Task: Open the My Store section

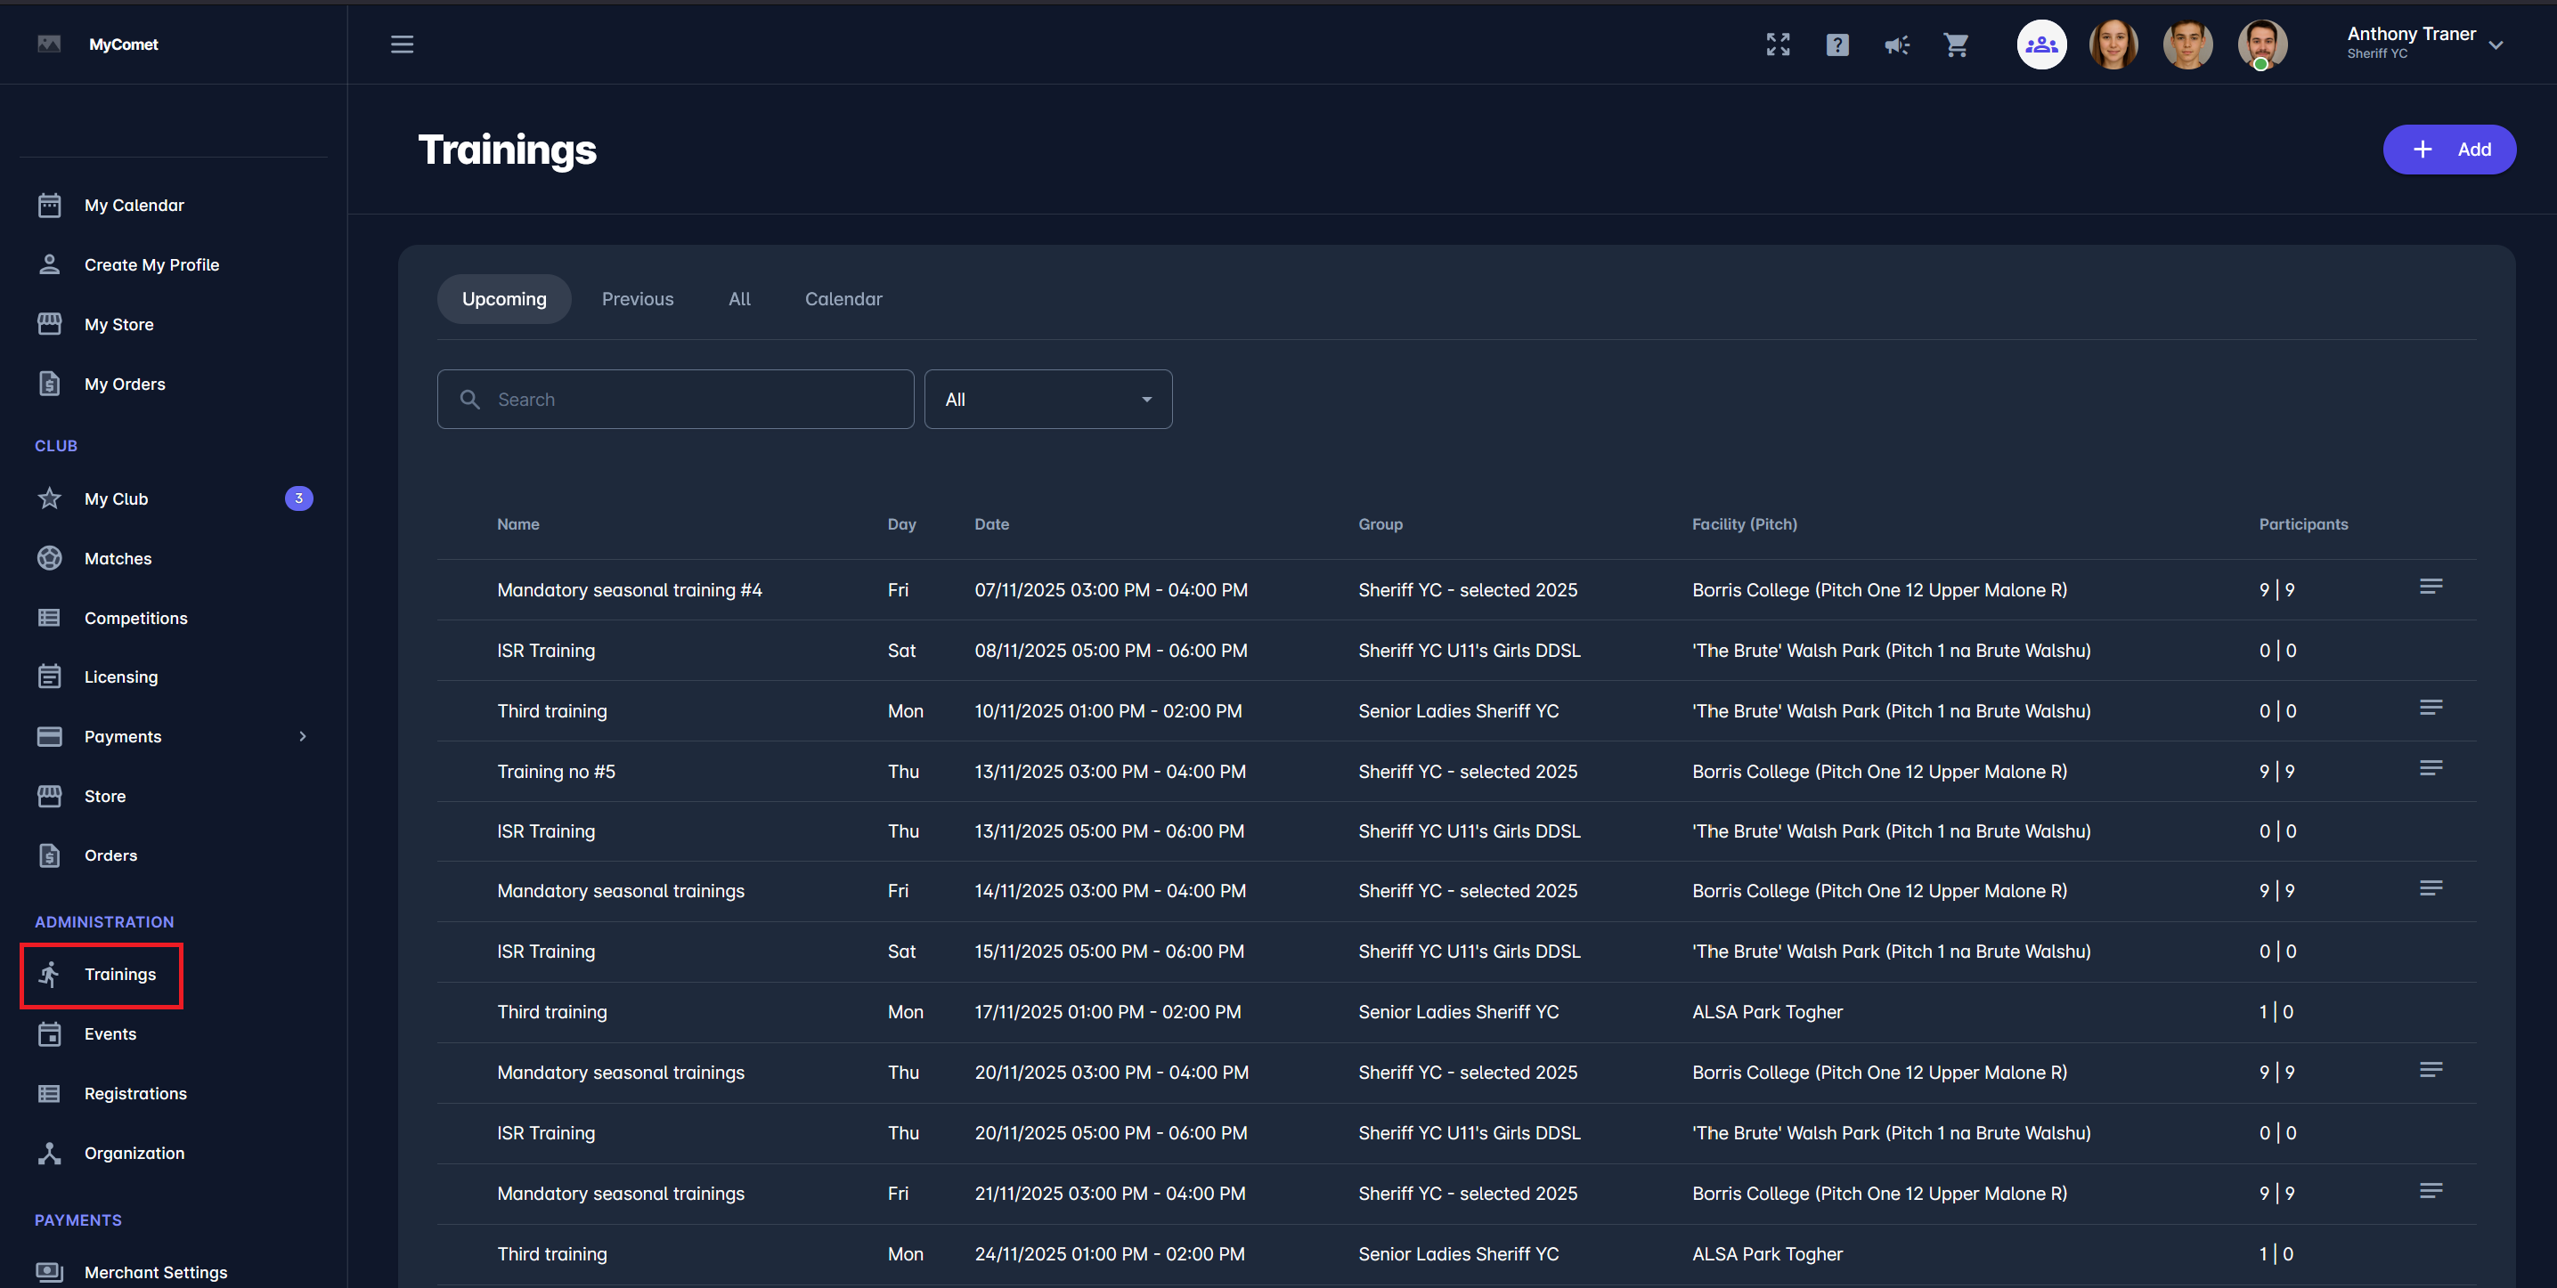Action: pyautogui.click(x=118, y=323)
